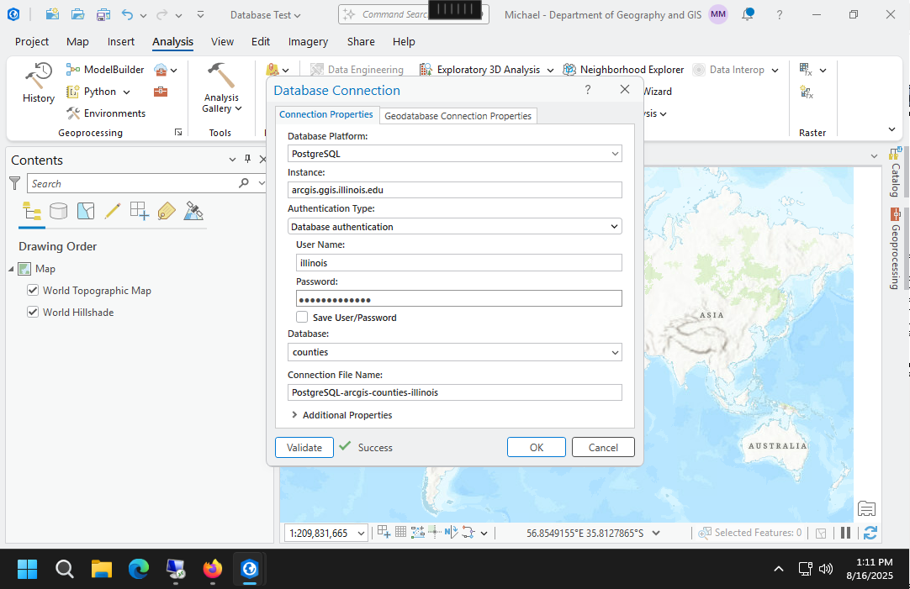Launch ModelBuilder from the ribbon
The width and height of the screenshot is (910, 589).
click(x=105, y=70)
